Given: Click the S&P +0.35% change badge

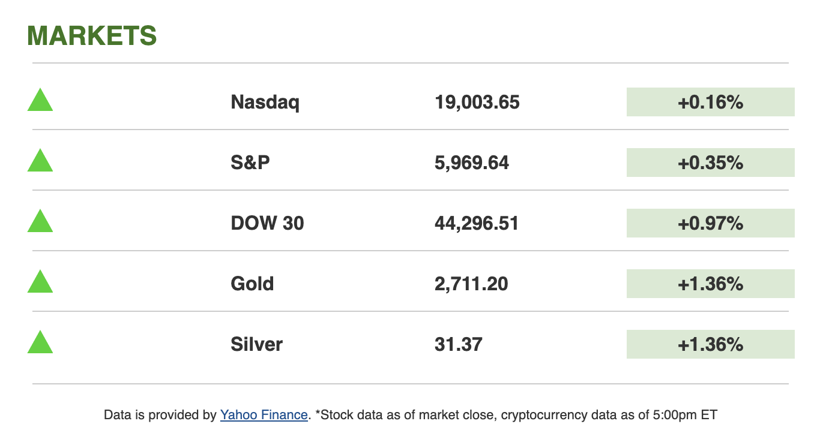Looking at the screenshot, I should point(710,163).
